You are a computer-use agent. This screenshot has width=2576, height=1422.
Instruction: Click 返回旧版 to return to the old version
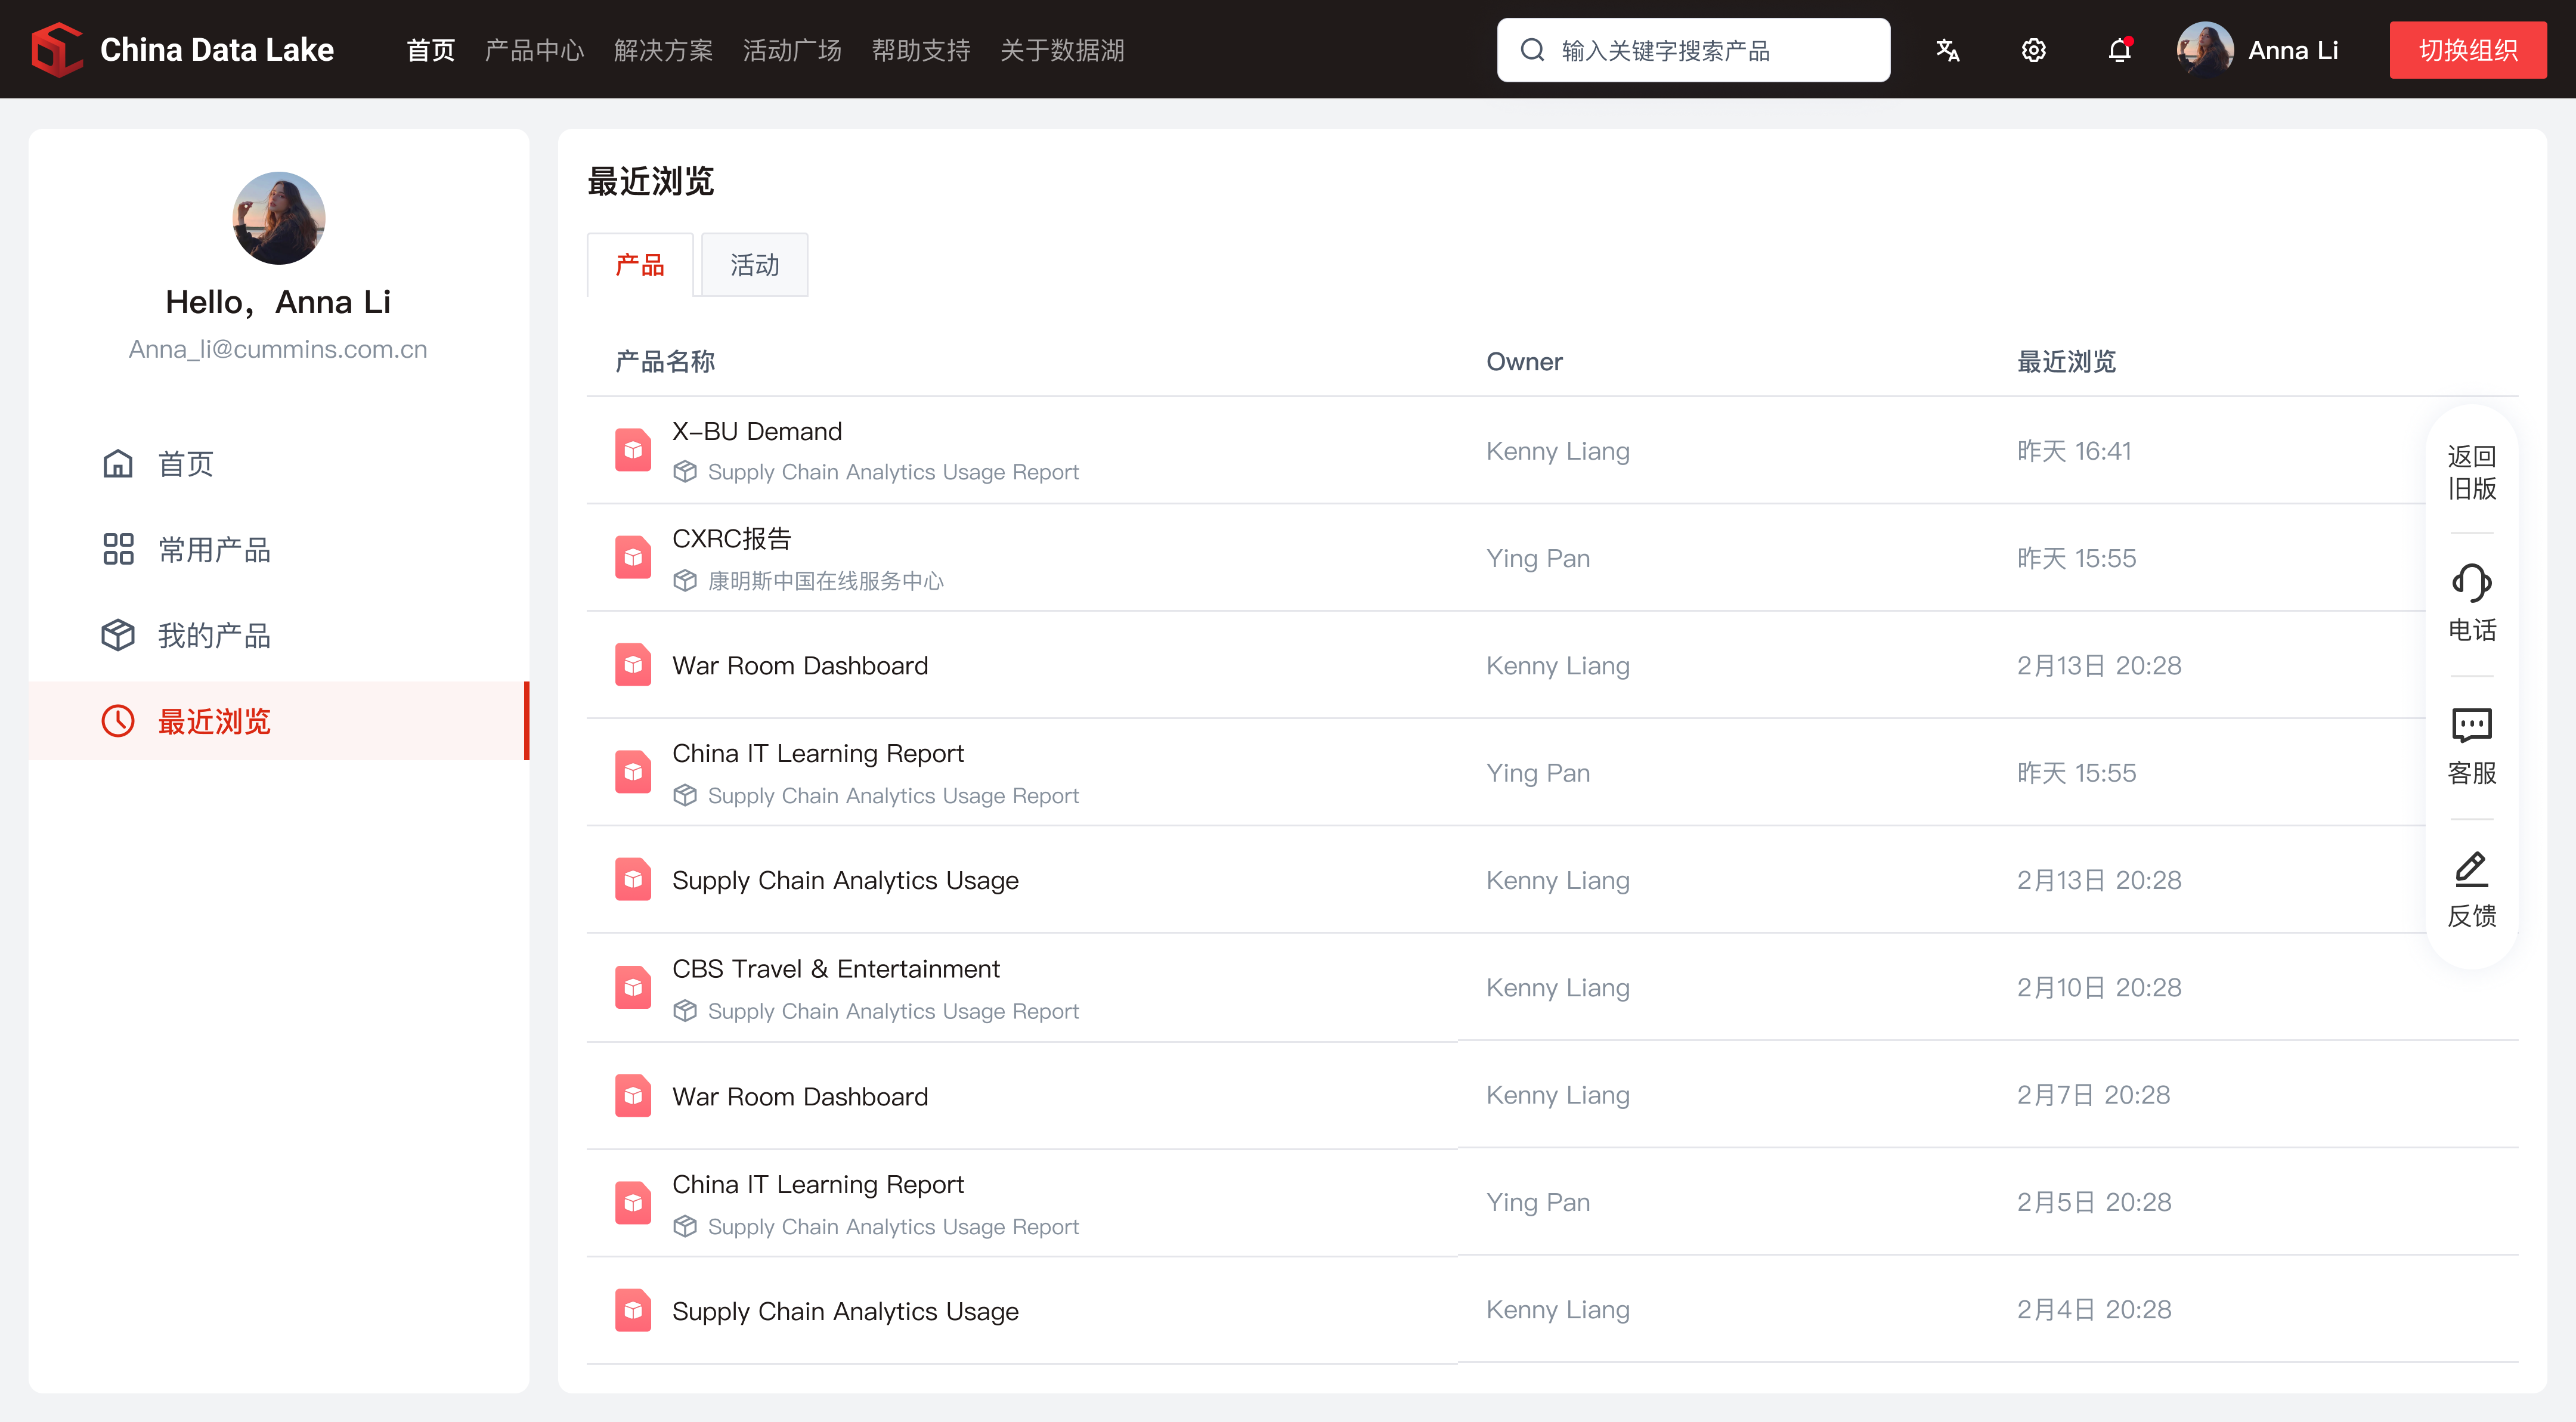pos(2471,472)
